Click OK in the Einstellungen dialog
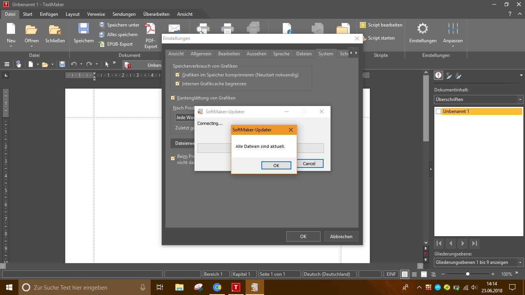Image resolution: width=525 pixels, height=295 pixels. (x=303, y=237)
